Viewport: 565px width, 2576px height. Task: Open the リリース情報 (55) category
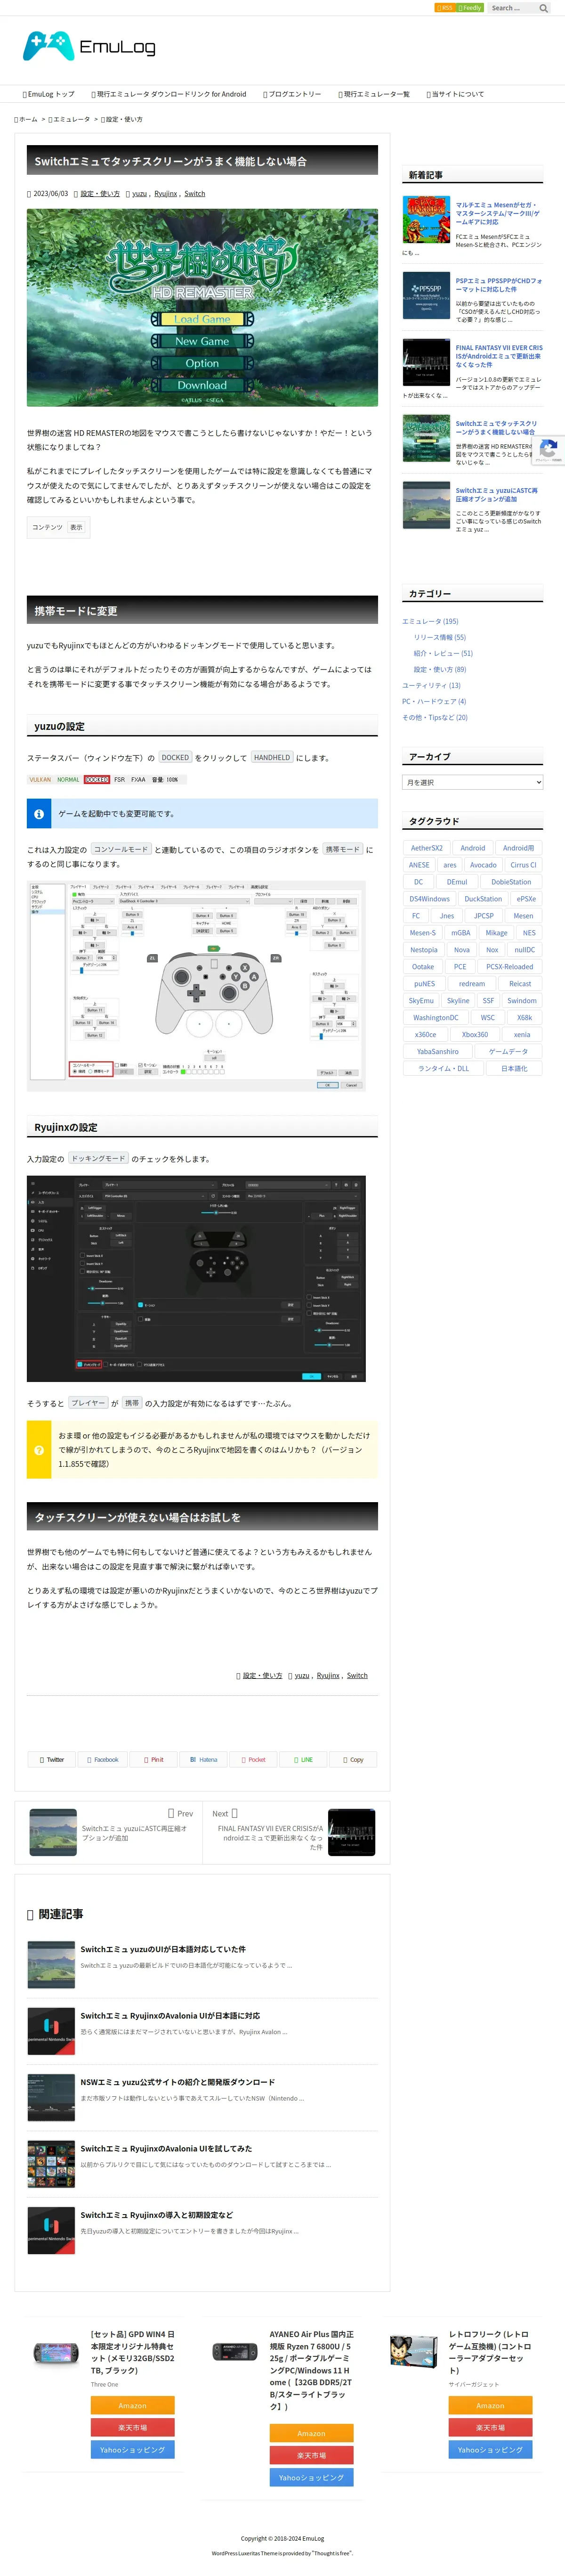tap(440, 637)
